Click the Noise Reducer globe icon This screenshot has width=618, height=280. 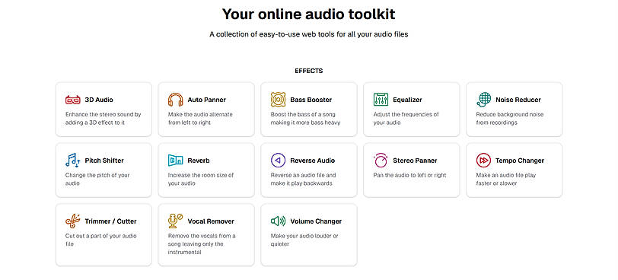coord(483,100)
